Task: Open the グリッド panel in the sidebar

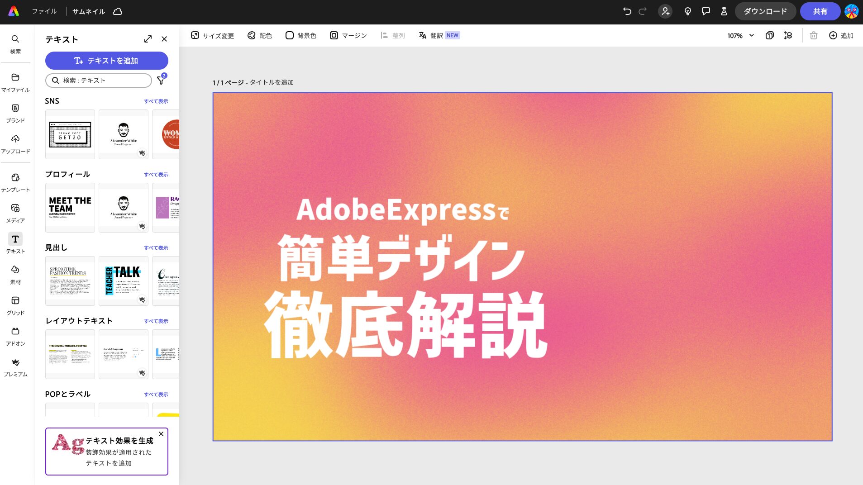Action: tap(15, 304)
